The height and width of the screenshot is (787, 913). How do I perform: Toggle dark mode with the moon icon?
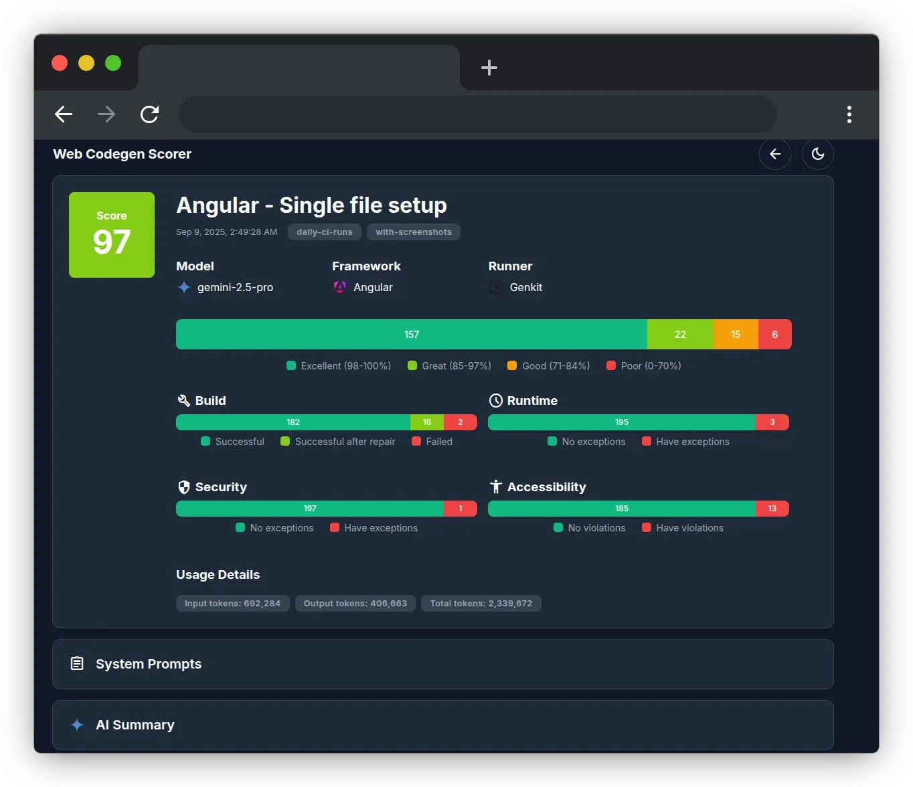click(817, 154)
